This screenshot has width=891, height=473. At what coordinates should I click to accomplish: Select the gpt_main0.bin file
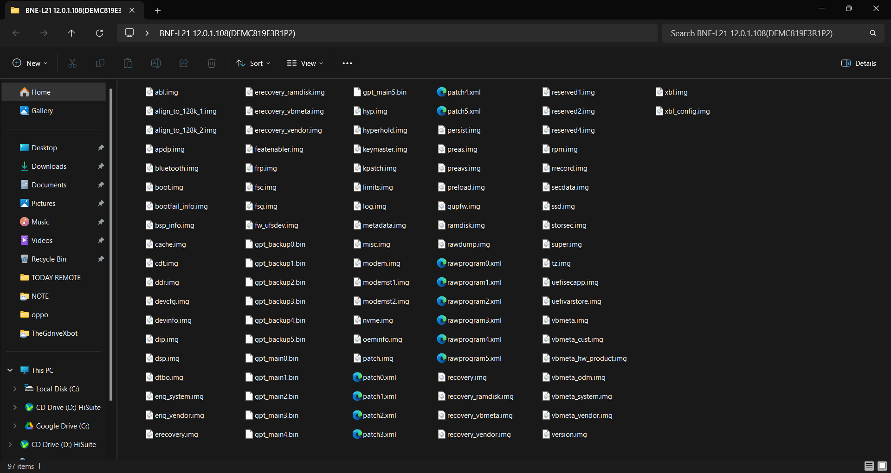tap(272, 358)
